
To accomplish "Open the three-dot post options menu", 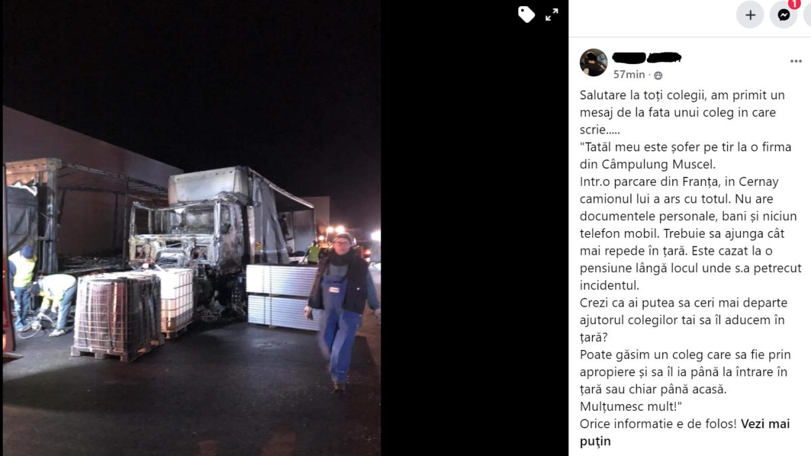I will (796, 61).
